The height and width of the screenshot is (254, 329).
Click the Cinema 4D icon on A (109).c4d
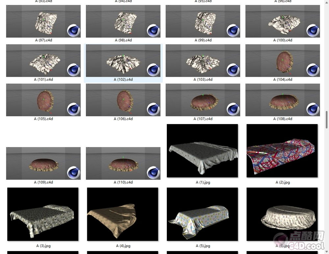(x=74, y=172)
